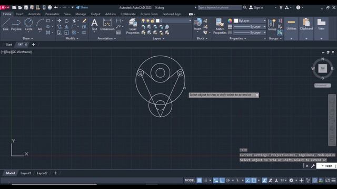Screen dimensions: 337x189
Task: Select the Arc tool
Action: [40, 25]
